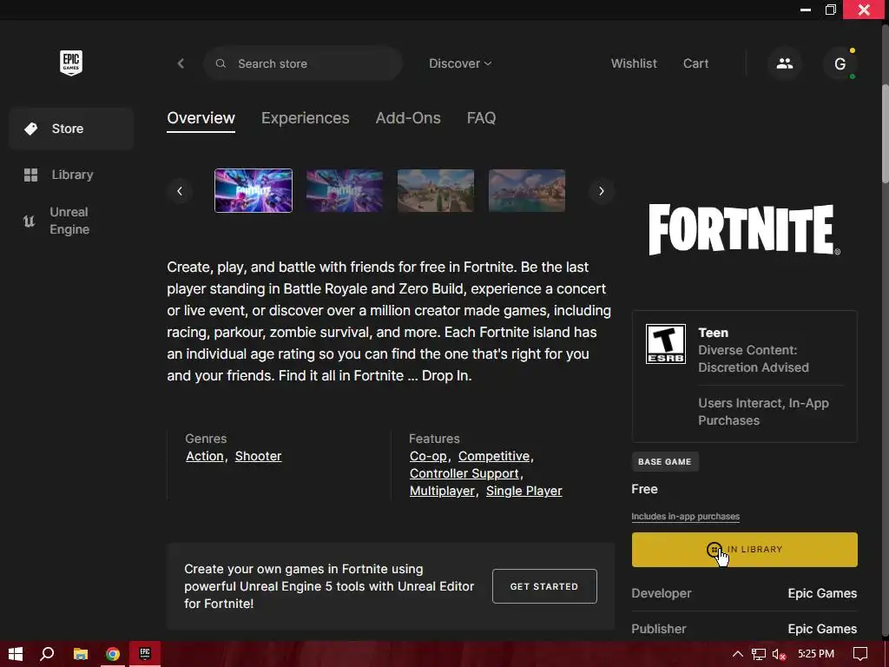
Task: Select Store in the sidebar
Action: (x=71, y=129)
